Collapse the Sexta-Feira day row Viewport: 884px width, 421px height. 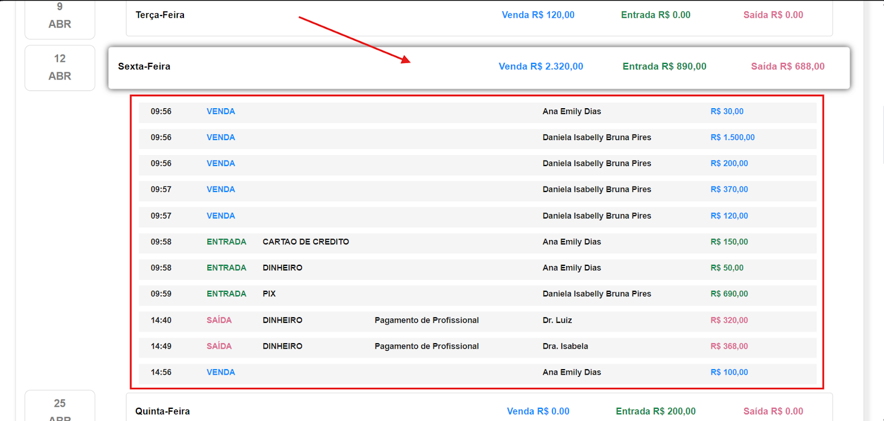[479, 67]
